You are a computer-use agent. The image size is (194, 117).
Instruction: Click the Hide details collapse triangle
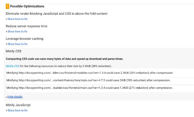coord(6,97)
